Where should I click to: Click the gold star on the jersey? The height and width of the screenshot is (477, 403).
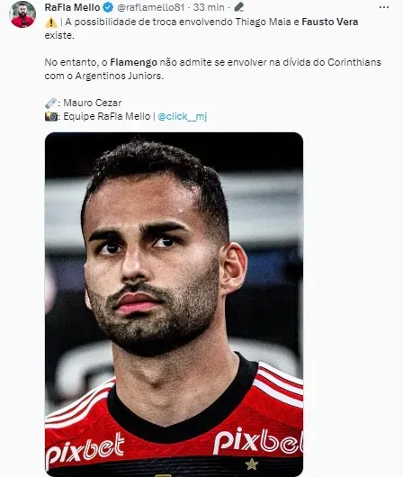click(x=252, y=463)
